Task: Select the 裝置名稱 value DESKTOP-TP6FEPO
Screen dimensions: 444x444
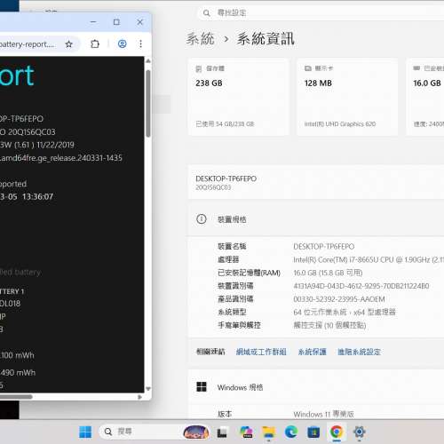Action: (324, 247)
